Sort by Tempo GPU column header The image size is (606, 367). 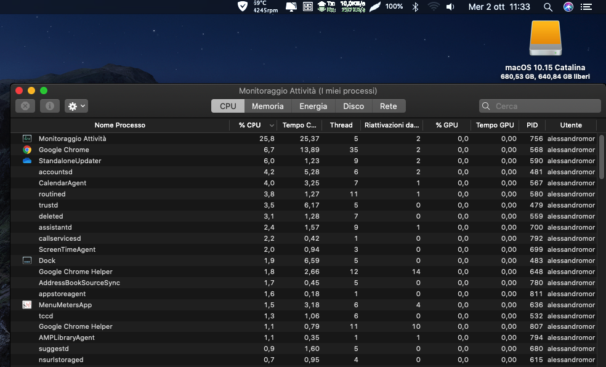tap(495, 125)
